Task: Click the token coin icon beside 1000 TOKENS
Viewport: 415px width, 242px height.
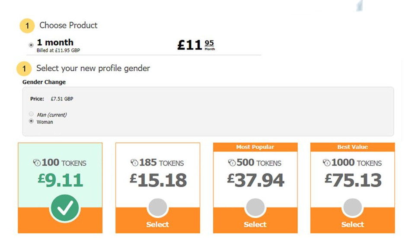Action: point(327,163)
